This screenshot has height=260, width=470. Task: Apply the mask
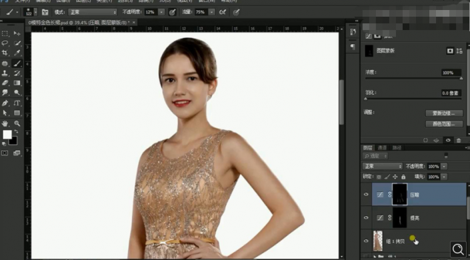[437, 141]
